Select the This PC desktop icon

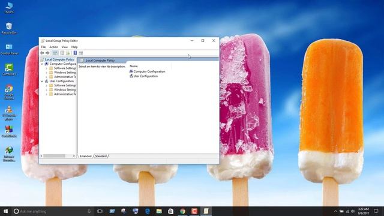[x=9, y=8]
